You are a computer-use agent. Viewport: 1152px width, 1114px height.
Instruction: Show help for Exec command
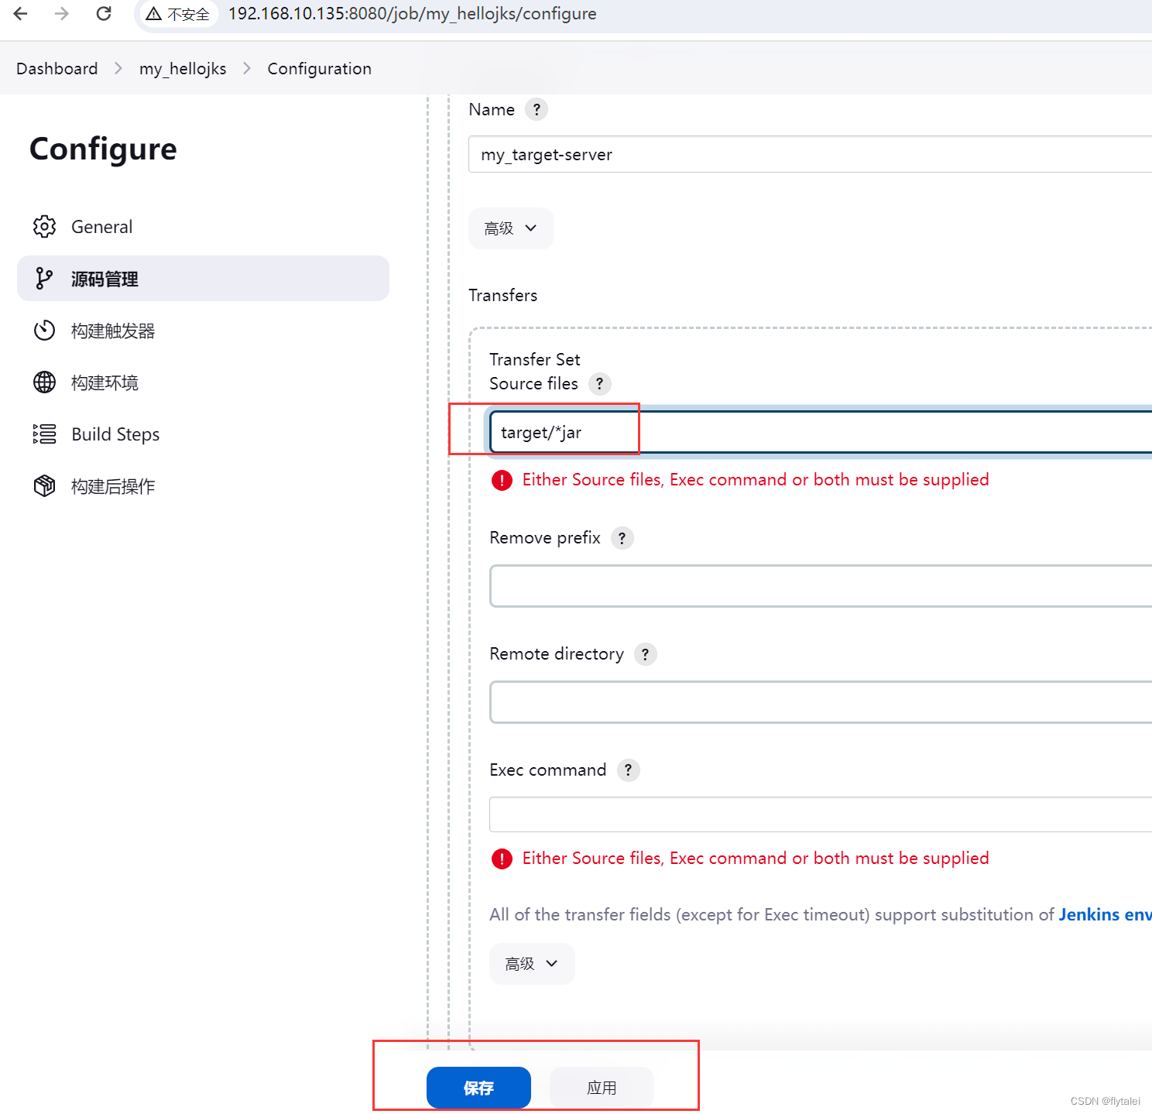[x=629, y=770]
